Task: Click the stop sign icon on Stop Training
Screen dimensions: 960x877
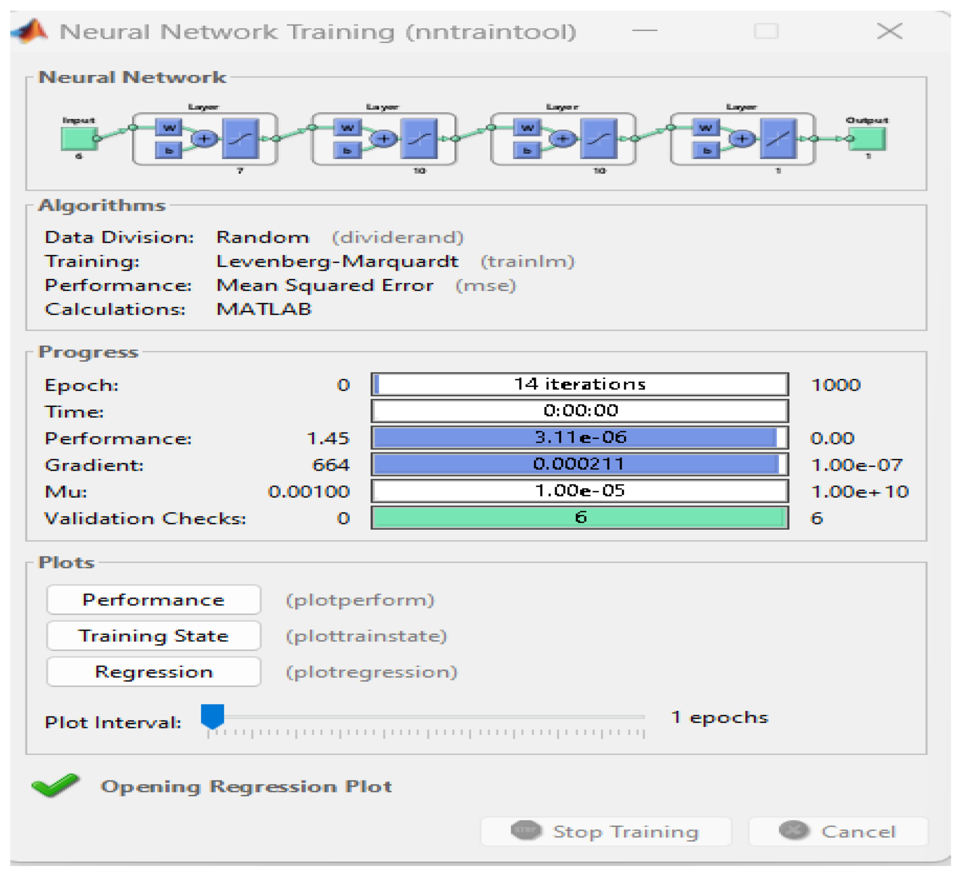Action: [x=526, y=831]
